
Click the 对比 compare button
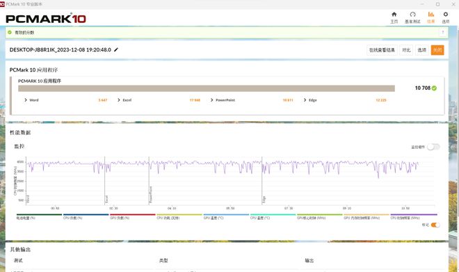click(406, 50)
